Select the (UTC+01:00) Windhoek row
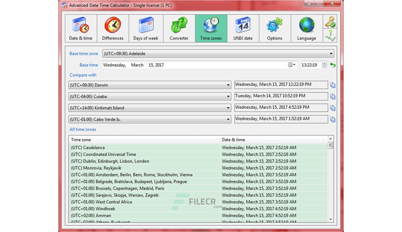 point(198,209)
